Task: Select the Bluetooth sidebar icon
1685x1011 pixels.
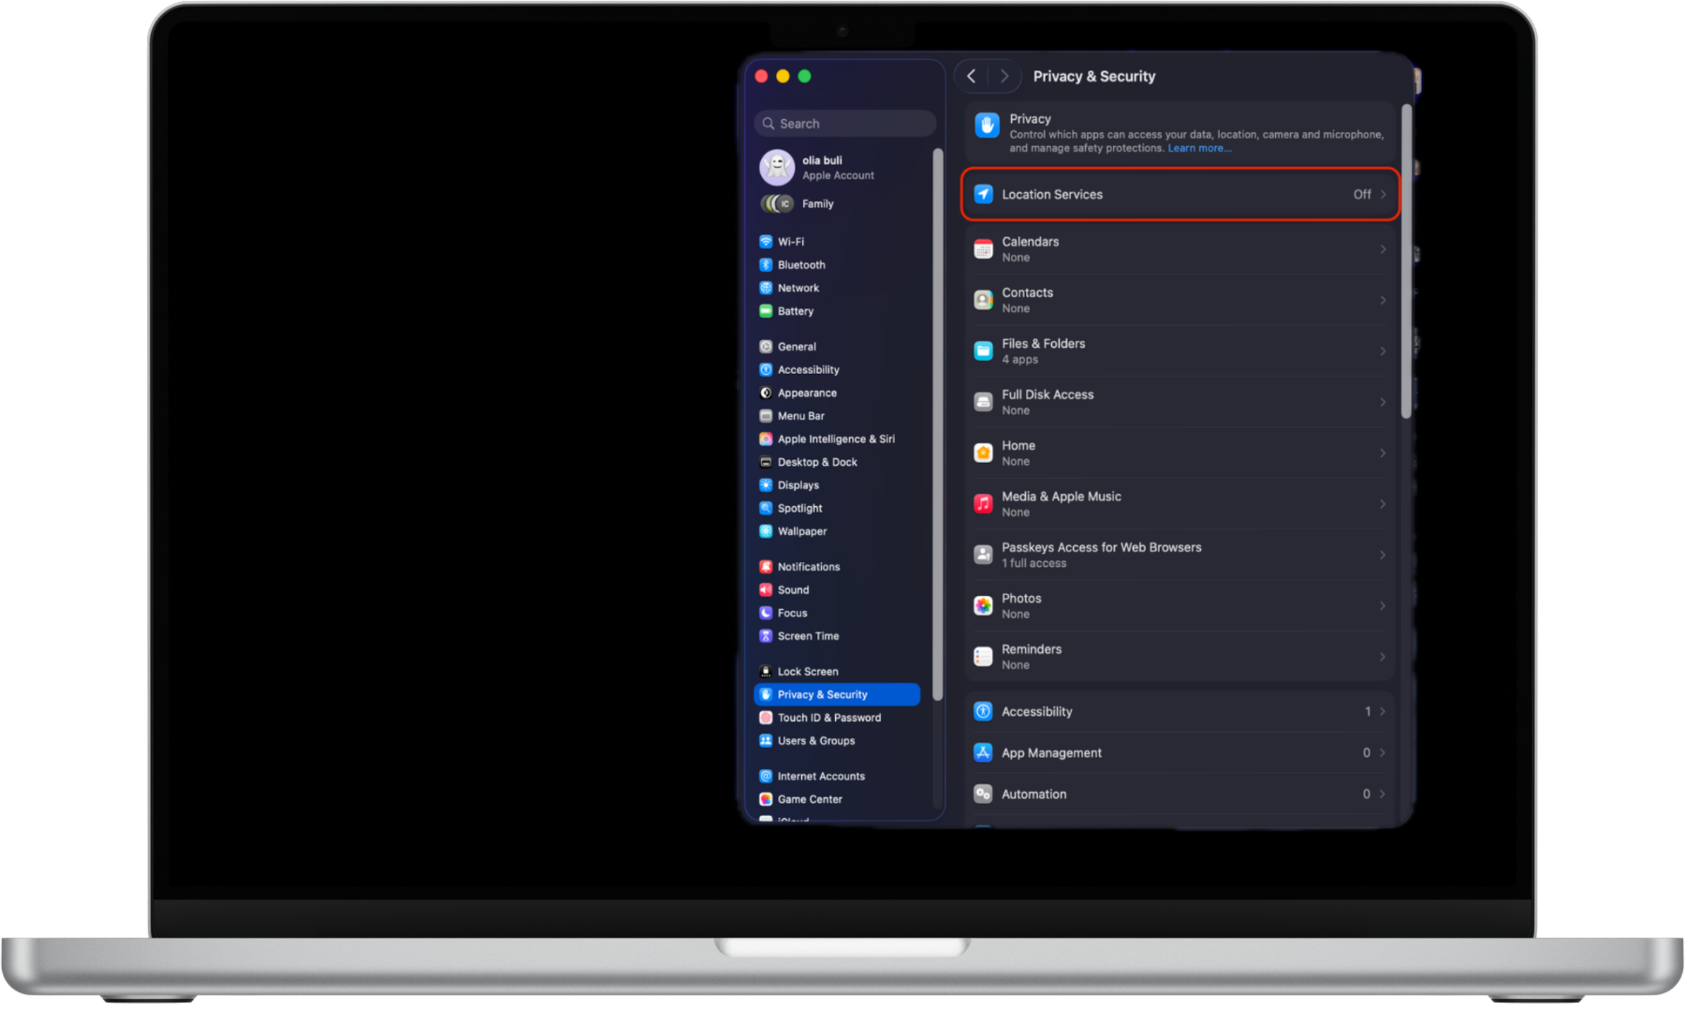Action: coord(766,265)
